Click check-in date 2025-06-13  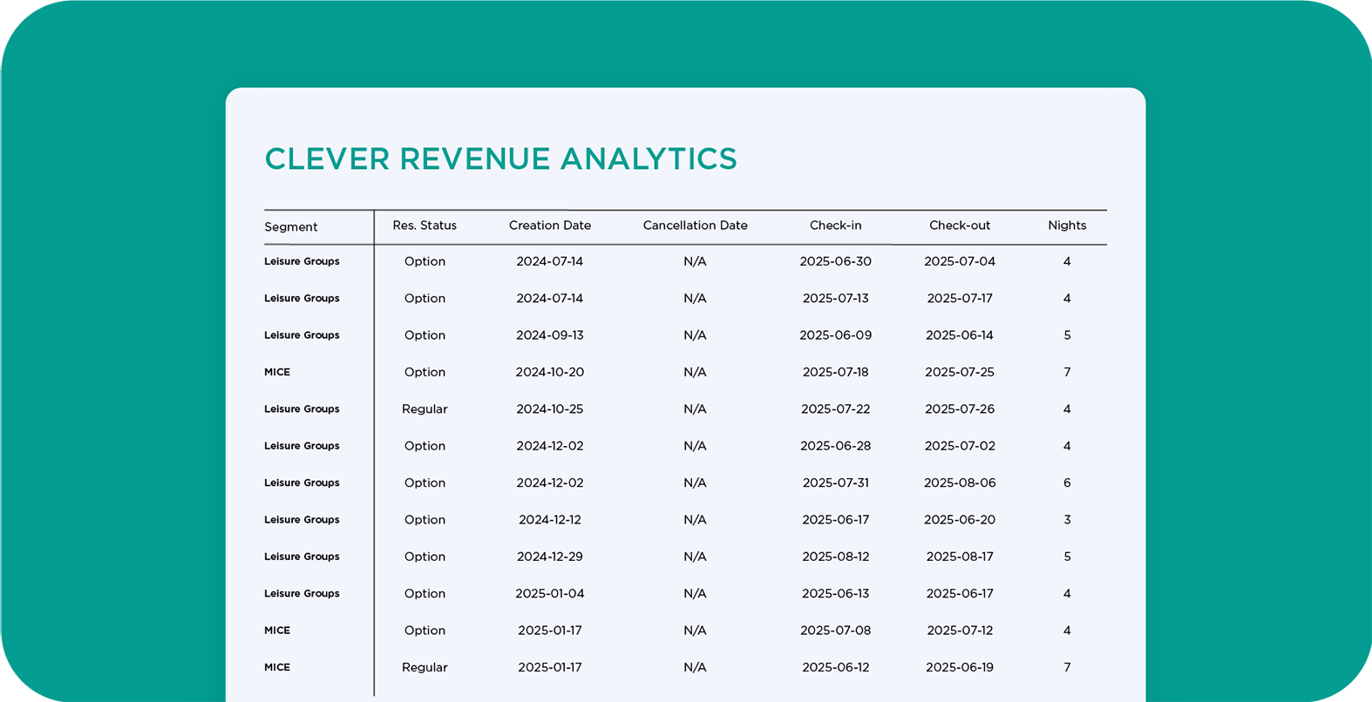pos(836,594)
